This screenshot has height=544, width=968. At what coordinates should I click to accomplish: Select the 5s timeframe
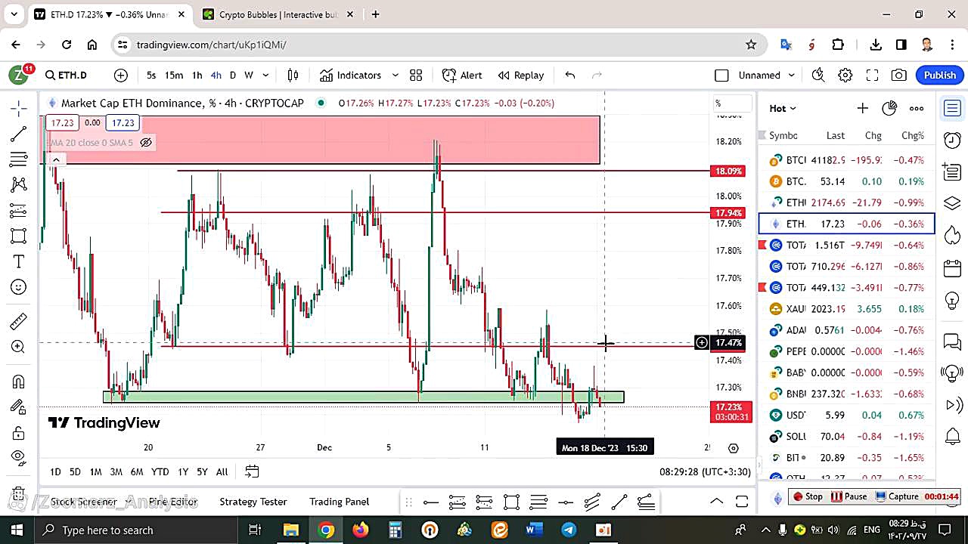click(151, 75)
